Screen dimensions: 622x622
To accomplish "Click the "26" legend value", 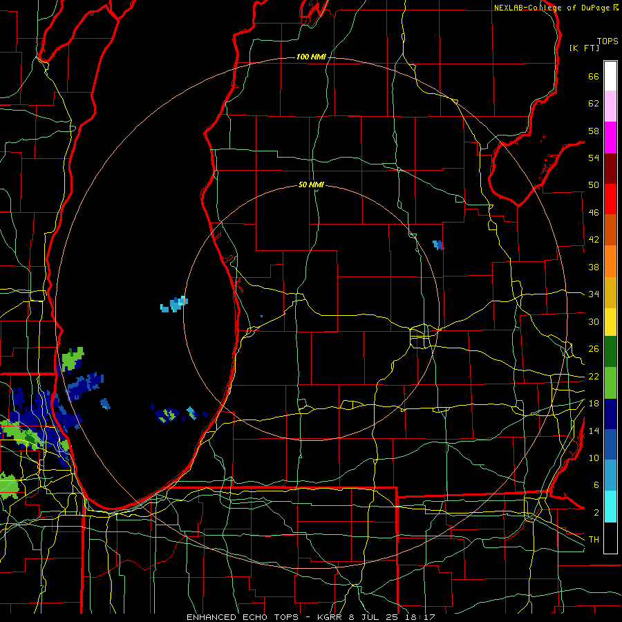I will (594, 349).
